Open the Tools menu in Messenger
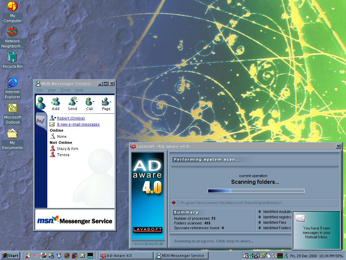This screenshot has height=260, width=346. coord(65,90)
